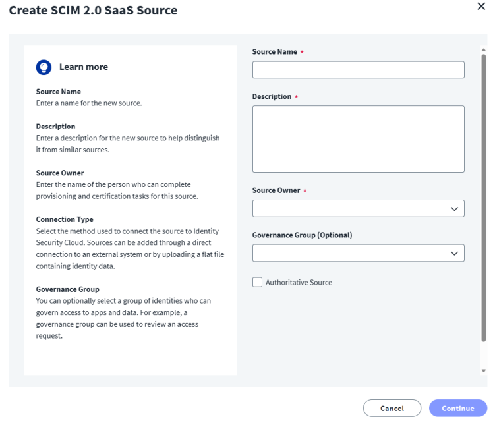495x423 pixels.
Task: Click the vertical scrollbar thumb in form
Action: [484, 198]
